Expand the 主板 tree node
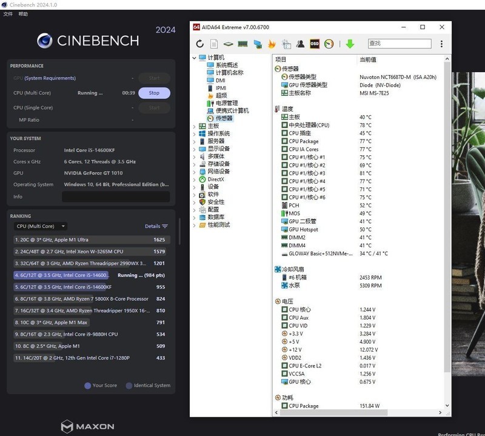 194,126
